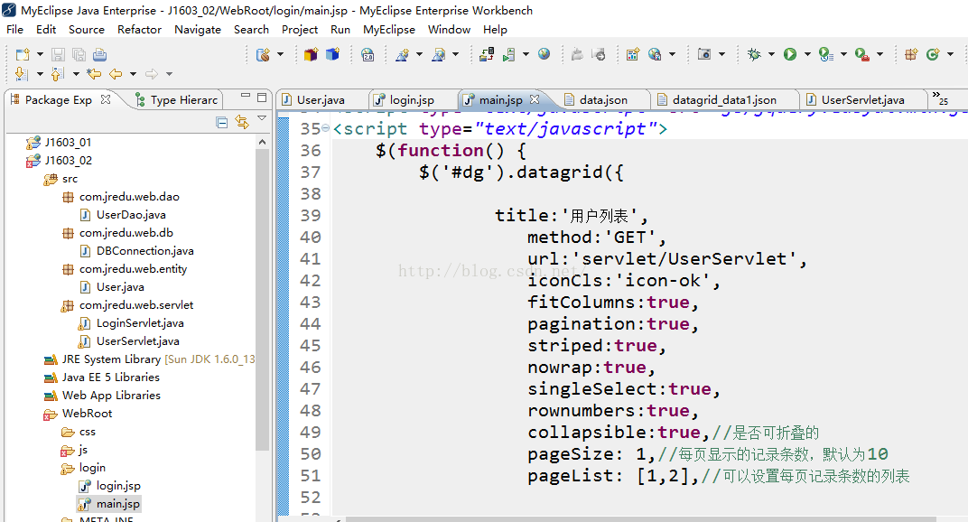The width and height of the screenshot is (968, 522).
Task: Select the WebRoot folder
Action: tap(87, 414)
